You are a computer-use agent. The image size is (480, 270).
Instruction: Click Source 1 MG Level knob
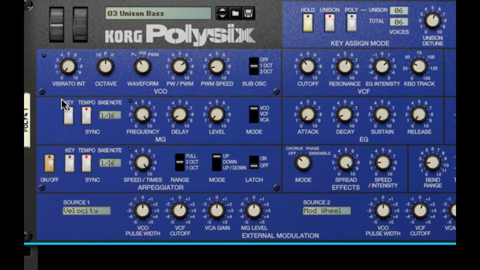254,211
